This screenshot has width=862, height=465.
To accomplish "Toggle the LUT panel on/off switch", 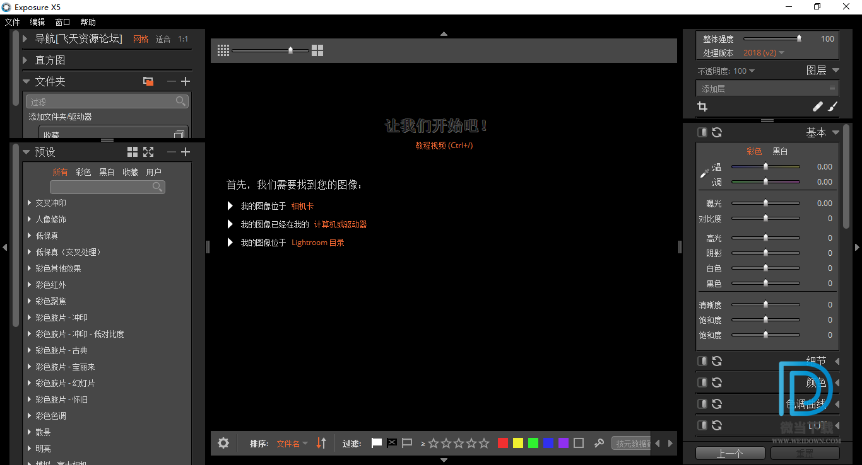I will coord(702,425).
